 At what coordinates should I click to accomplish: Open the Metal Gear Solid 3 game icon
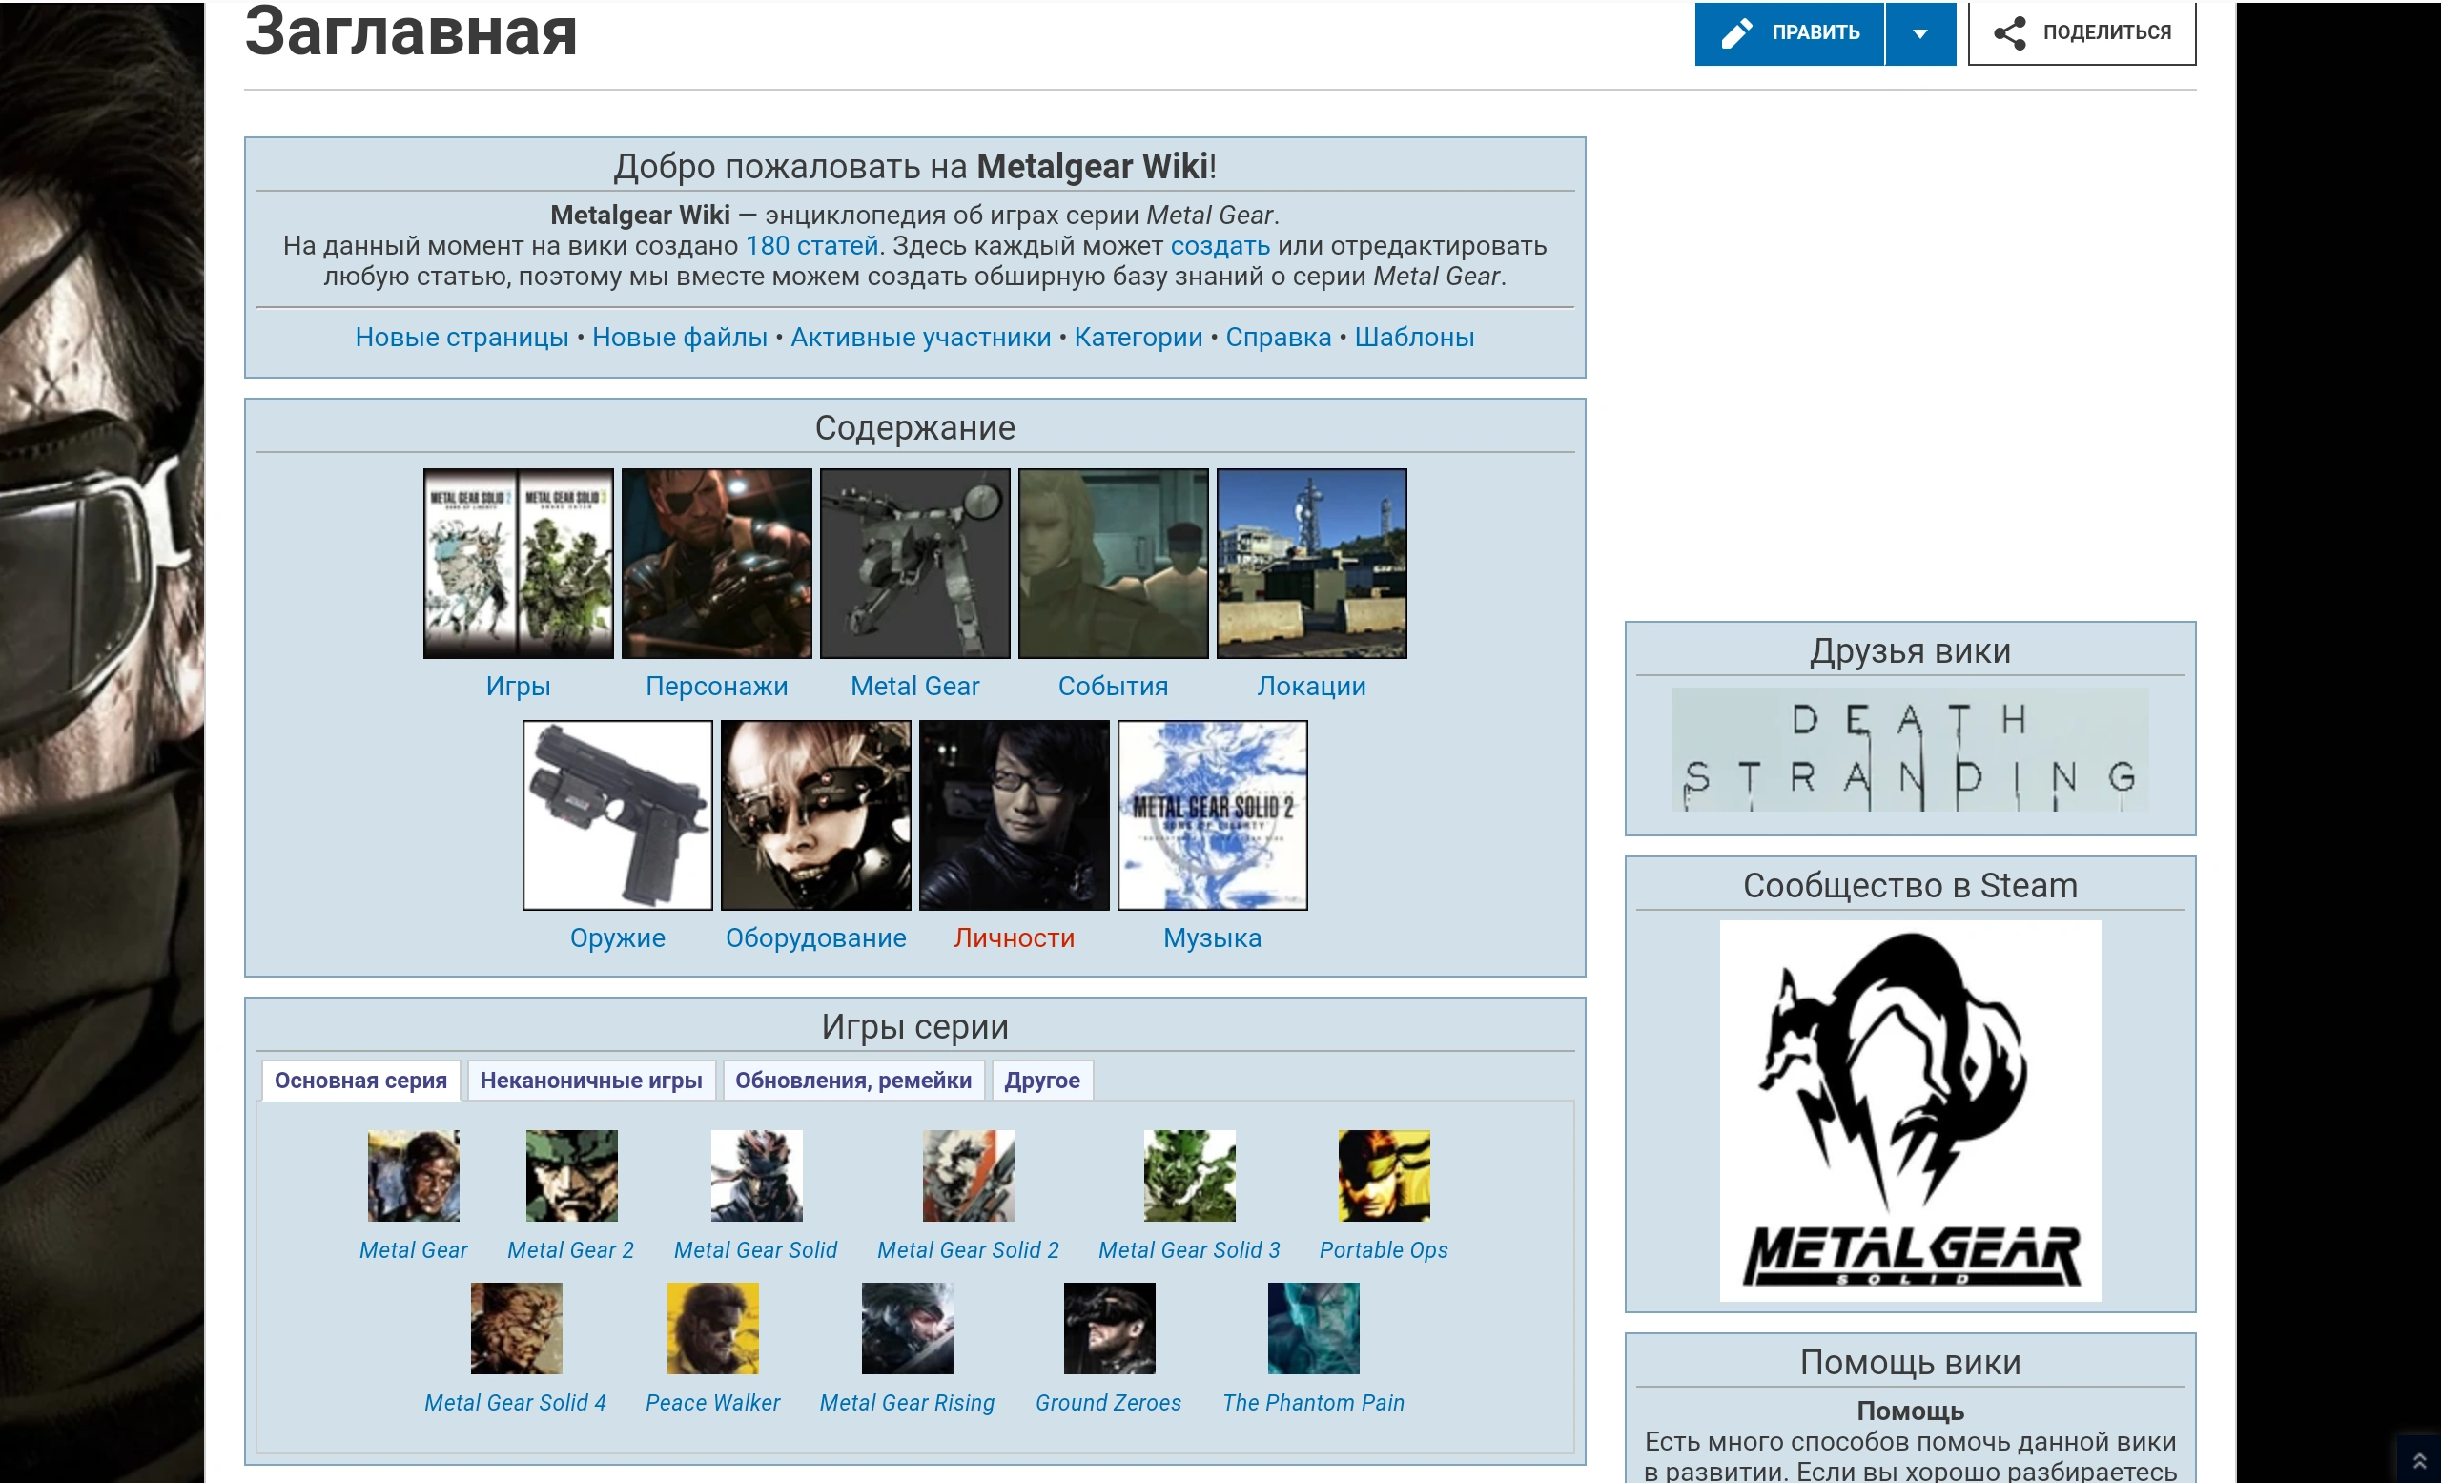coord(1189,1175)
